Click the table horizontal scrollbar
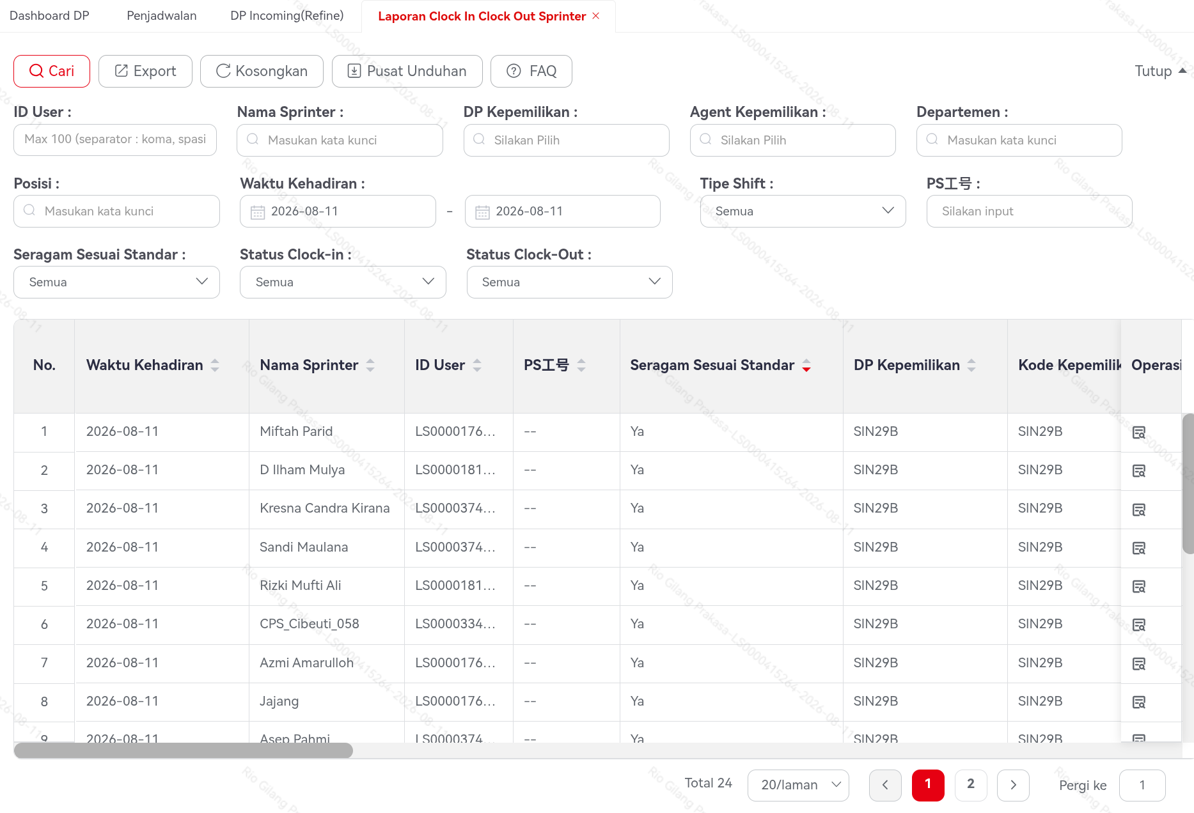 [184, 750]
